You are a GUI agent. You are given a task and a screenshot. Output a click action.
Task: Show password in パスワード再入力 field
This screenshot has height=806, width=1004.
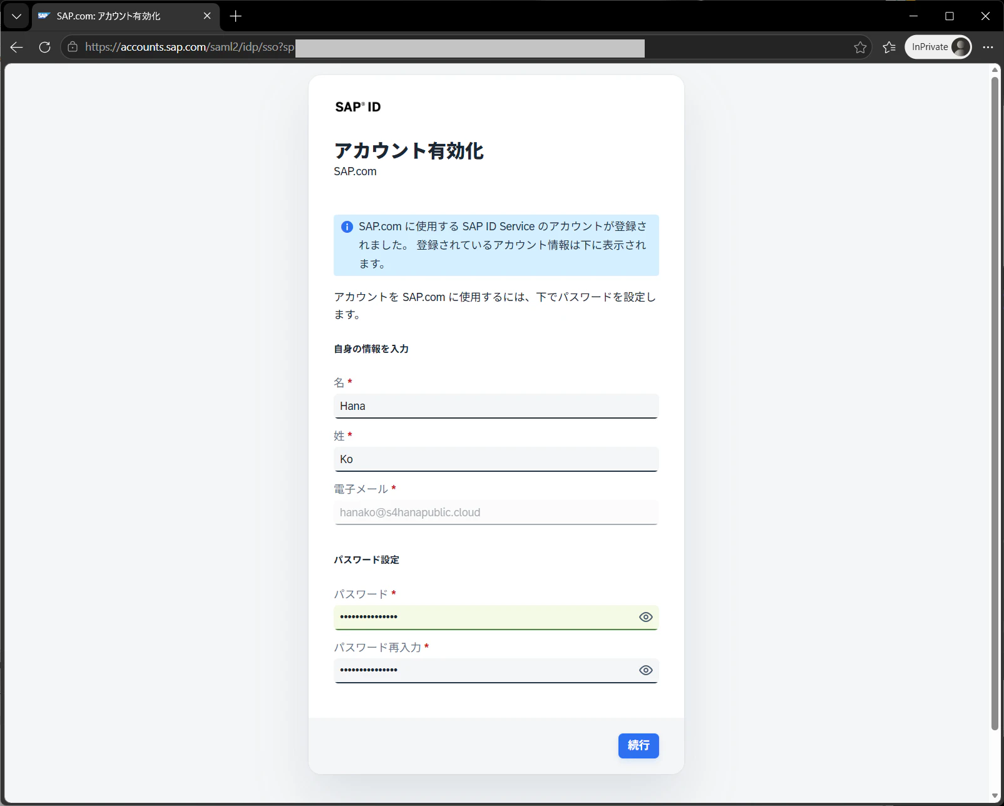coord(646,670)
